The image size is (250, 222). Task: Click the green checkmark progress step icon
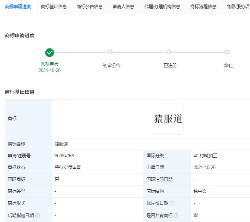click(x=50, y=52)
